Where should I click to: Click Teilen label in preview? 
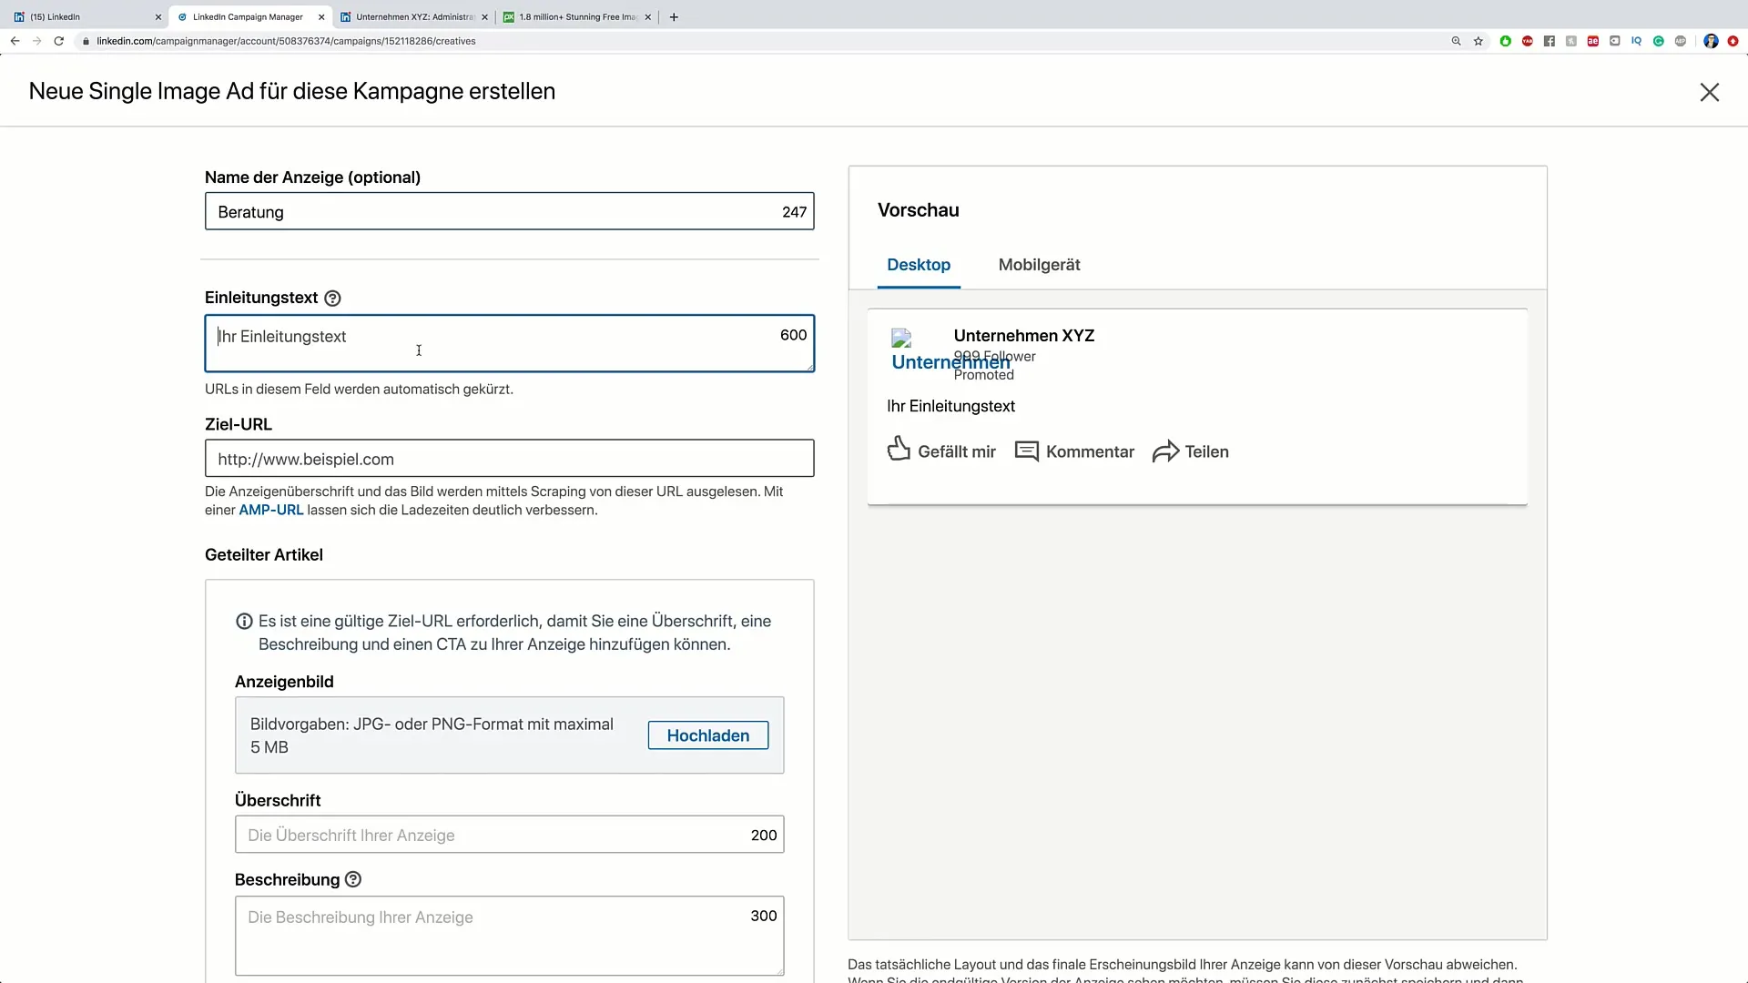1206,452
